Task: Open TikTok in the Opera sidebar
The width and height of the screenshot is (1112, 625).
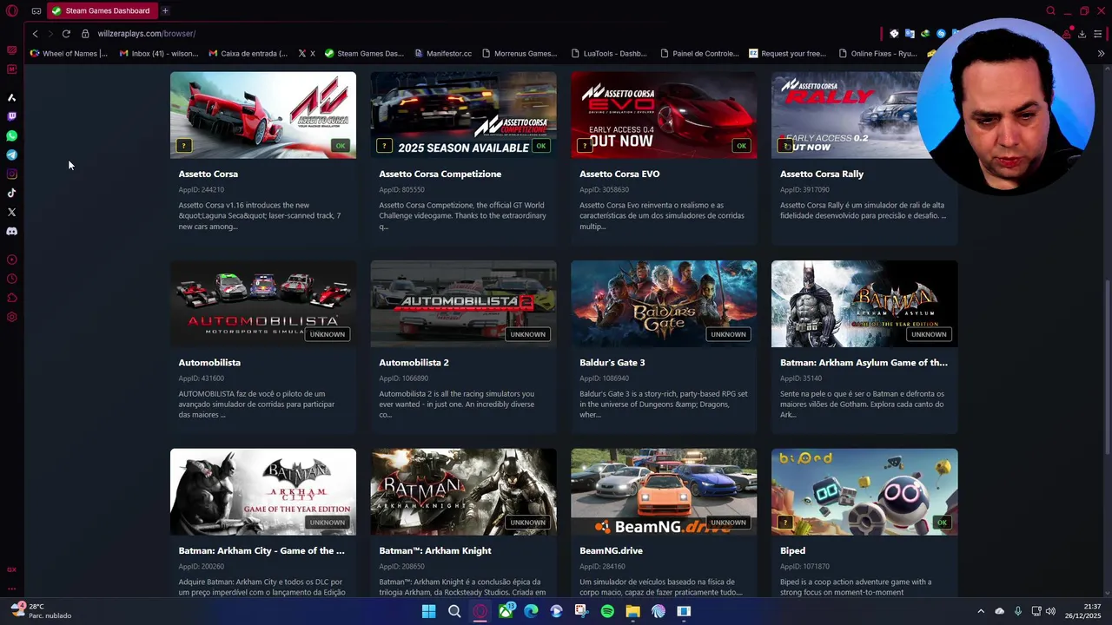Action: point(11,193)
